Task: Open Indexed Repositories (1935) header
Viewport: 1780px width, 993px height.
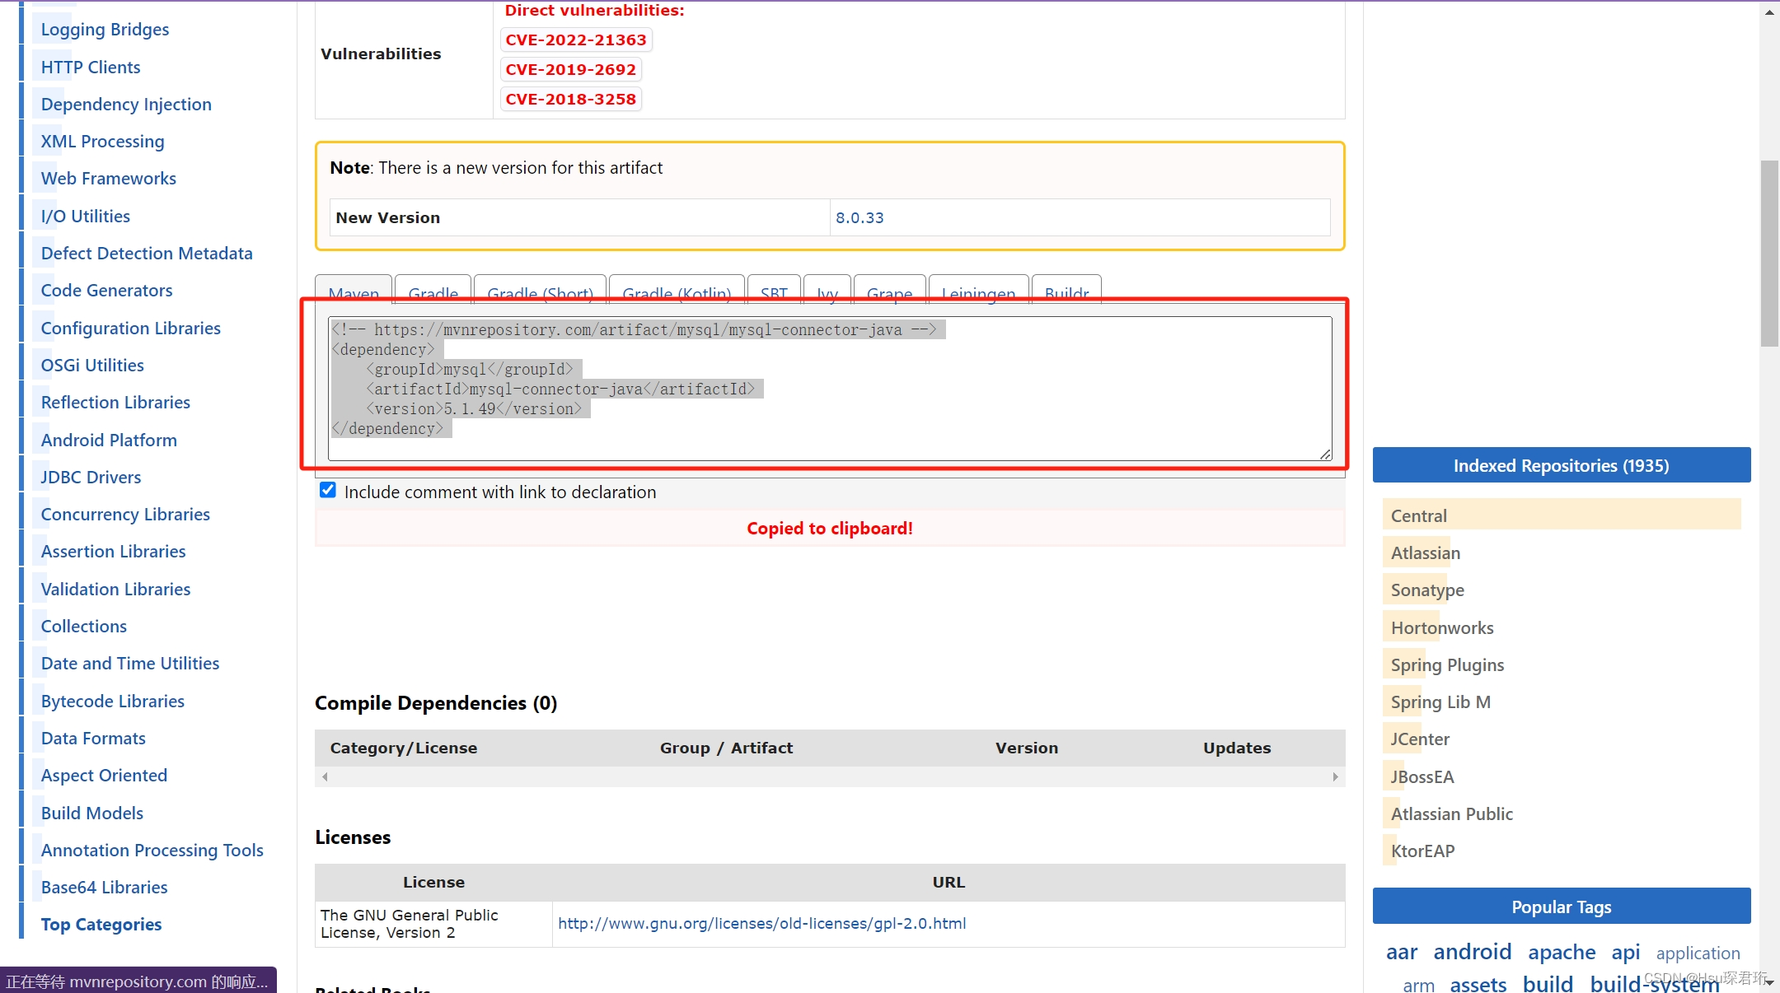Action: pos(1561,465)
